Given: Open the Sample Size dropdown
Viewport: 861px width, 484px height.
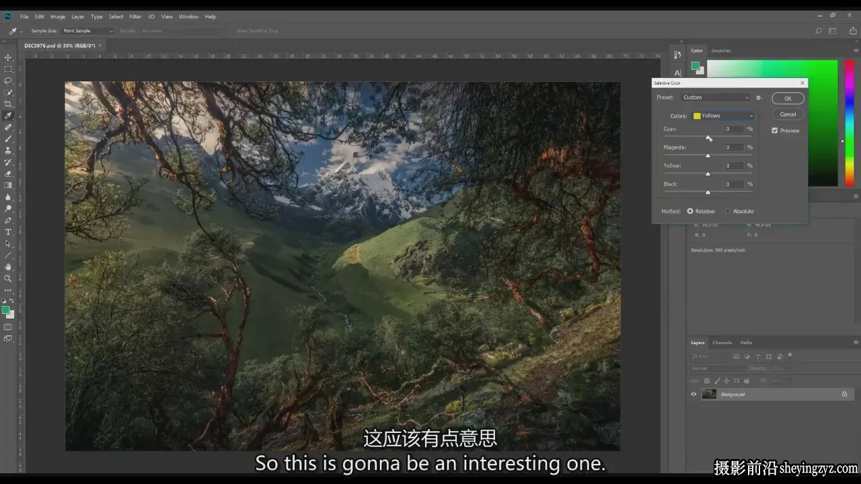Looking at the screenshot, I should (88, 31).
